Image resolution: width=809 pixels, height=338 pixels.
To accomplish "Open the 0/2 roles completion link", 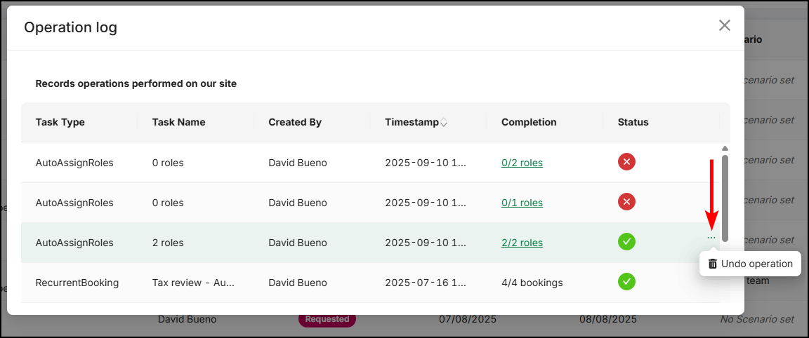I will (522, 163).
